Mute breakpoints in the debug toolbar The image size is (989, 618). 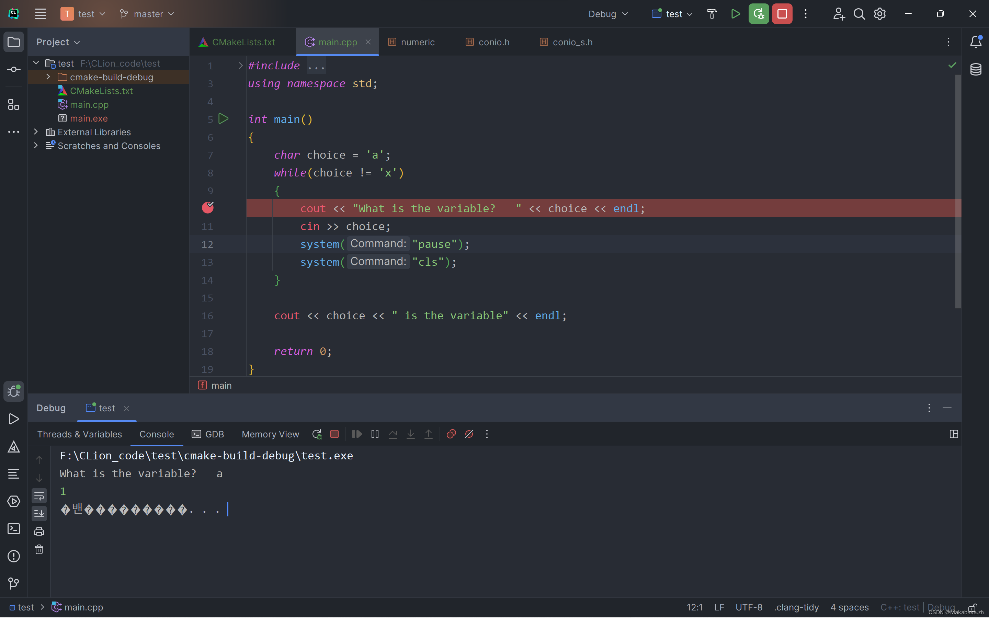pyautogui.click(x=469, y=434)
